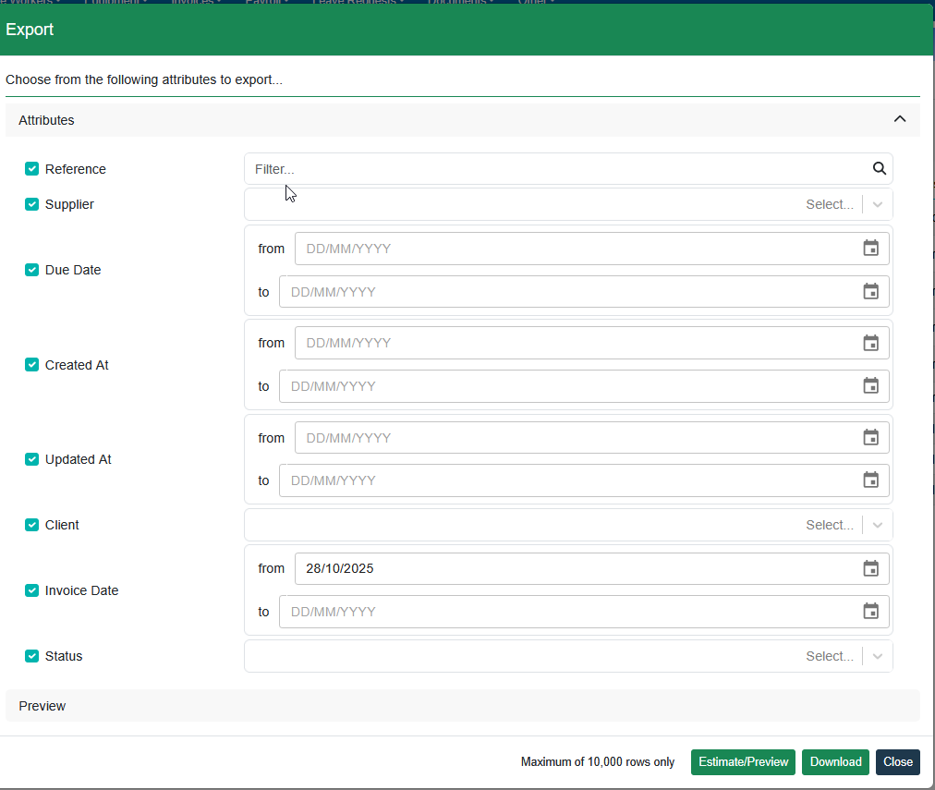Open the search icon in the Filter field
The width and height of the screenshot is (935, 790).
879,169
